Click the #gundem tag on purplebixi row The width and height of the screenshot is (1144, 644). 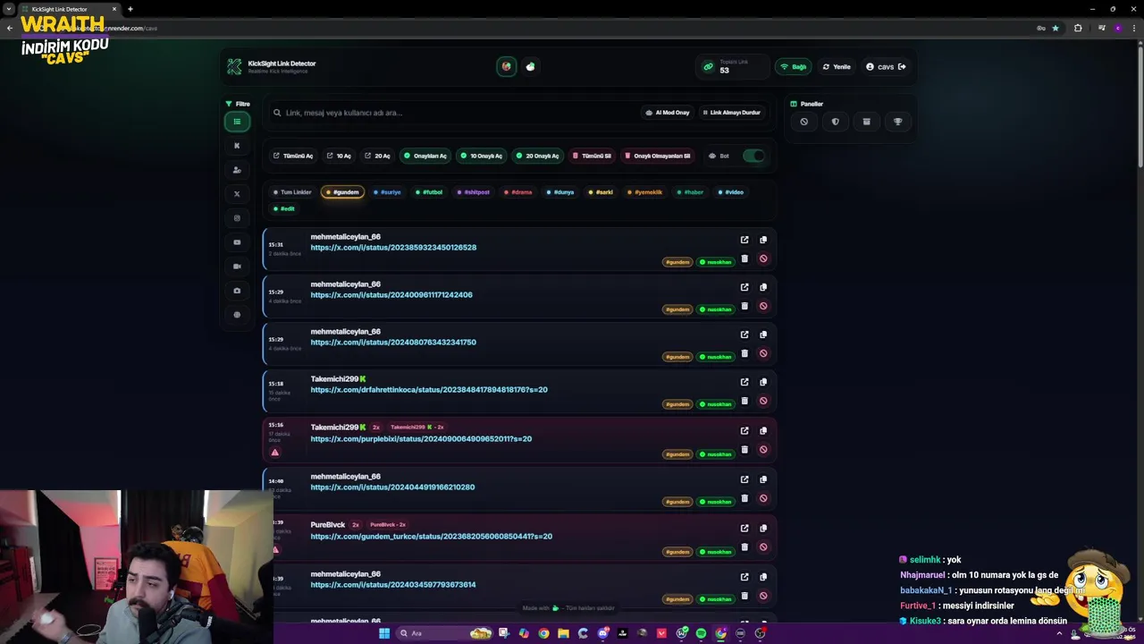(x=677, y=454)
